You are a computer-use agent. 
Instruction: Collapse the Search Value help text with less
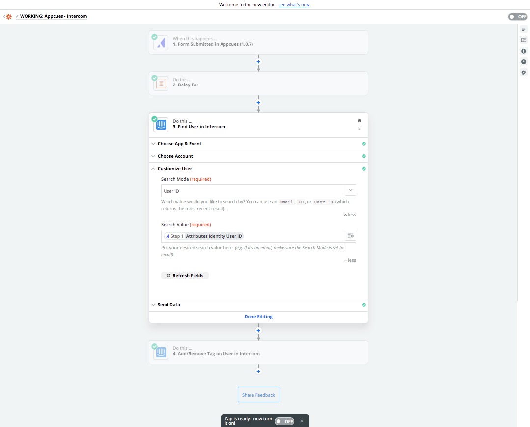point(350,260)
